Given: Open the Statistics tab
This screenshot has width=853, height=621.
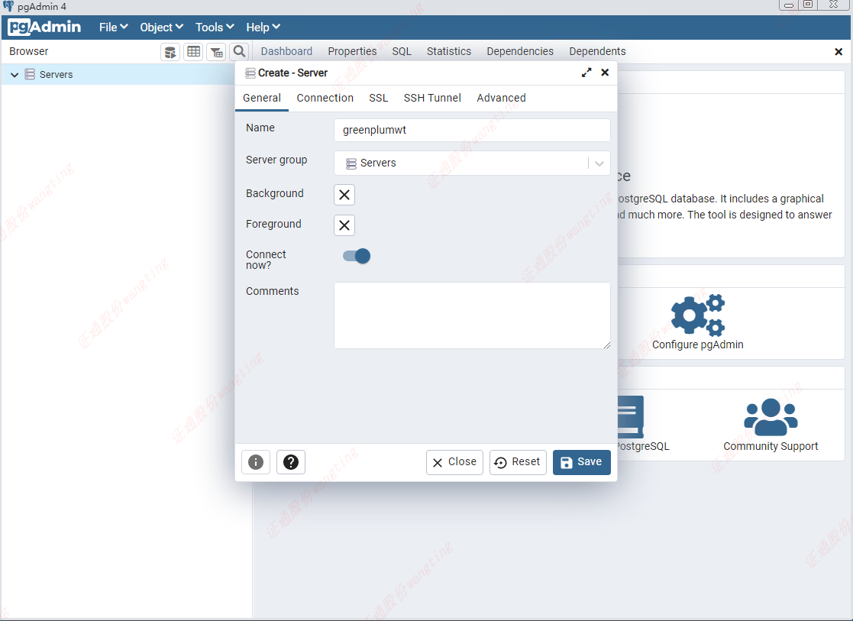Looking at the screenshot, I should [x=449, y=52].
